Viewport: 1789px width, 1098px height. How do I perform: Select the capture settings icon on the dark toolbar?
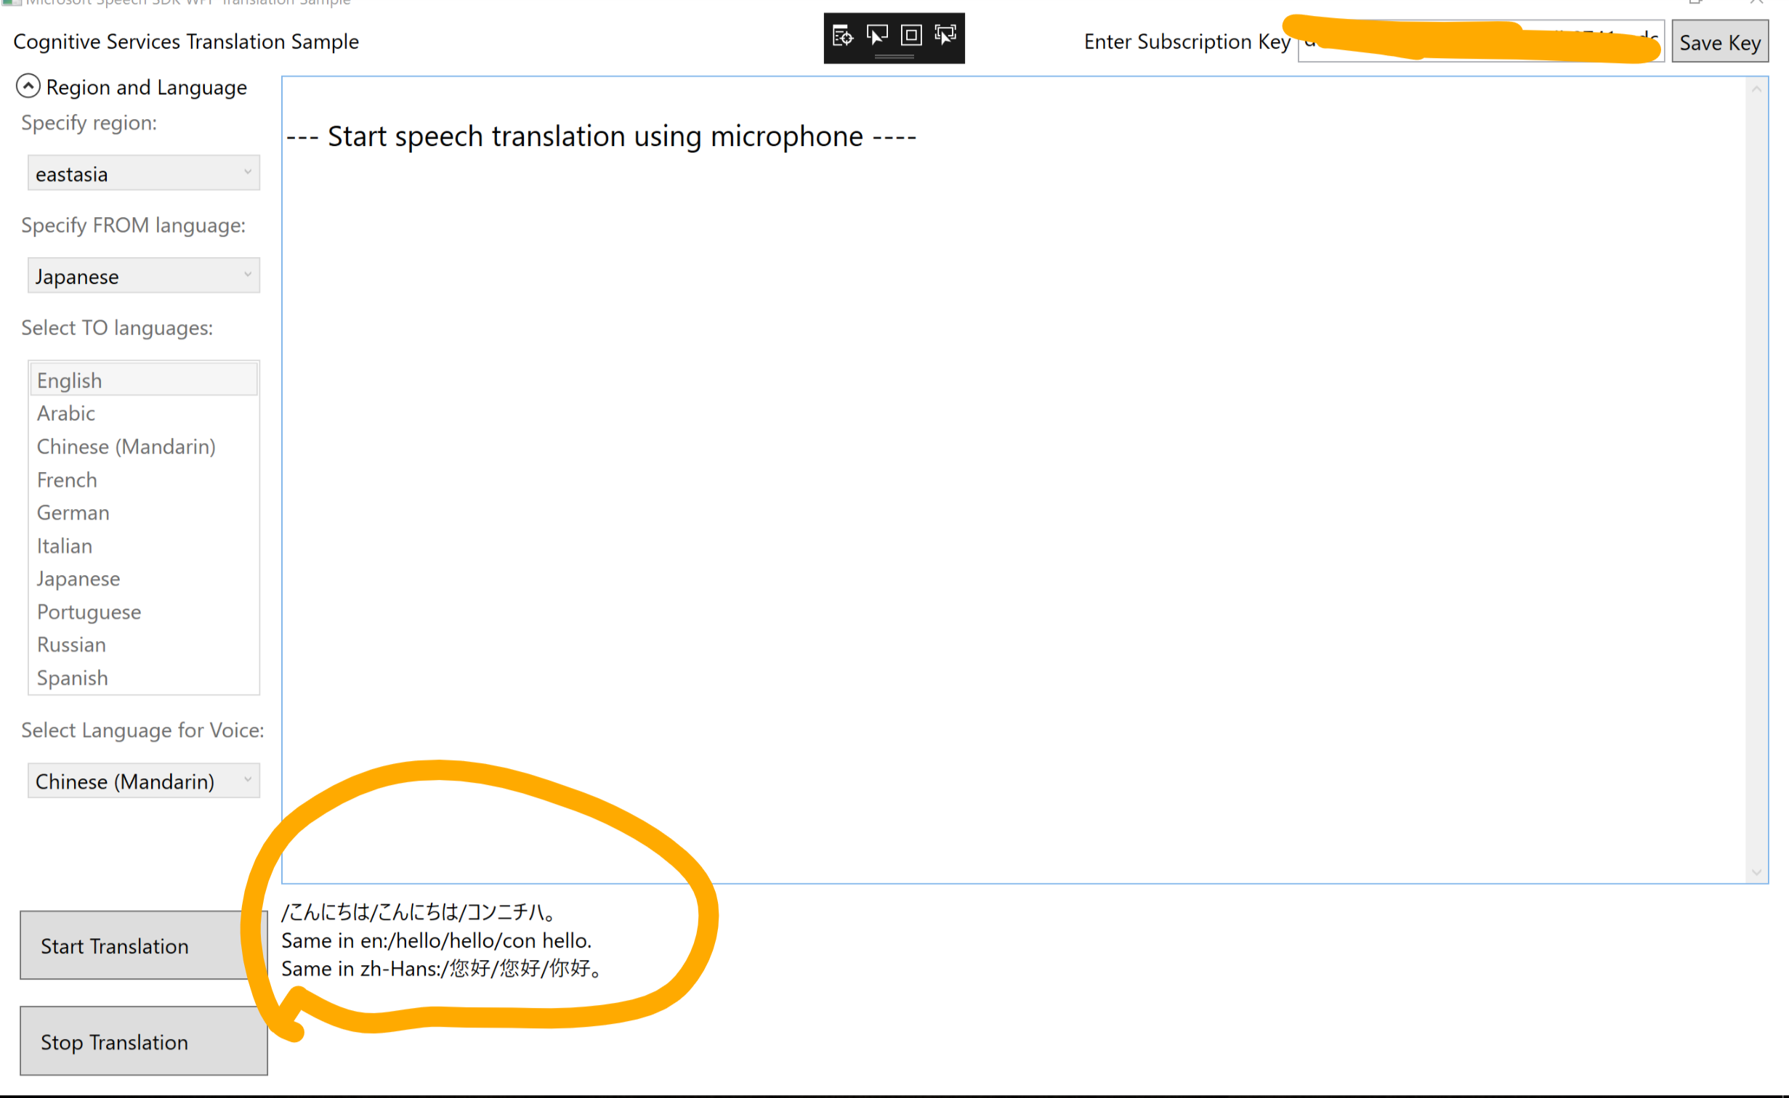coord(842,34)
